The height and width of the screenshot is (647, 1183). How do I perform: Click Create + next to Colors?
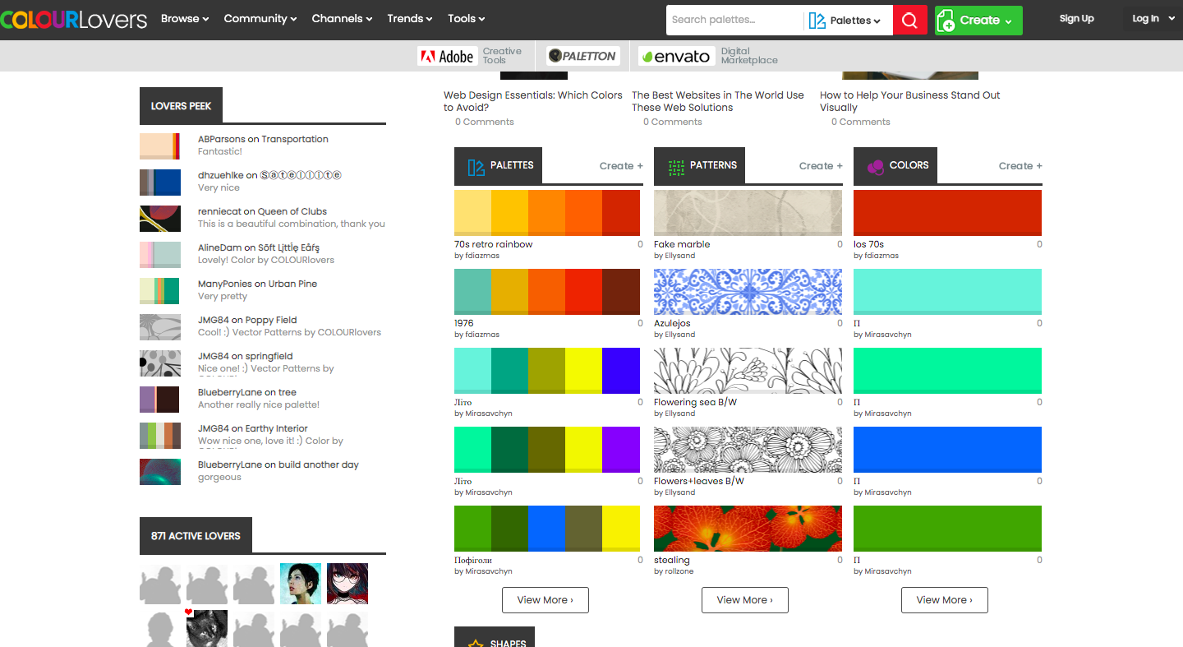click(1020, 166)
